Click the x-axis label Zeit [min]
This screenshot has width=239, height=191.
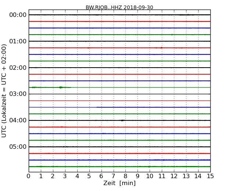119,183
